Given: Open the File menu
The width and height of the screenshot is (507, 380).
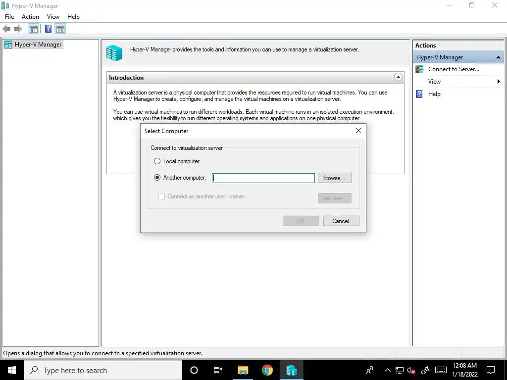Looking at the screenshot, I should [9, 17].
